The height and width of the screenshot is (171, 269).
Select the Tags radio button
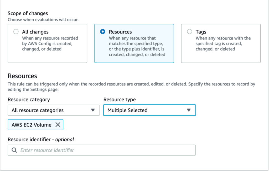(x=189, y=31)
